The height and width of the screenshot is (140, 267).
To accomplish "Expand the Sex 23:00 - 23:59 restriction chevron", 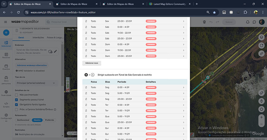I will [x=183, y=21].
